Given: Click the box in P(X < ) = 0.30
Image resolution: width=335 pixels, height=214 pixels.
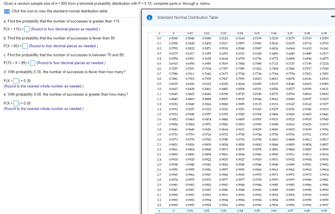Looking at the screenshot, I should point(17,81).
